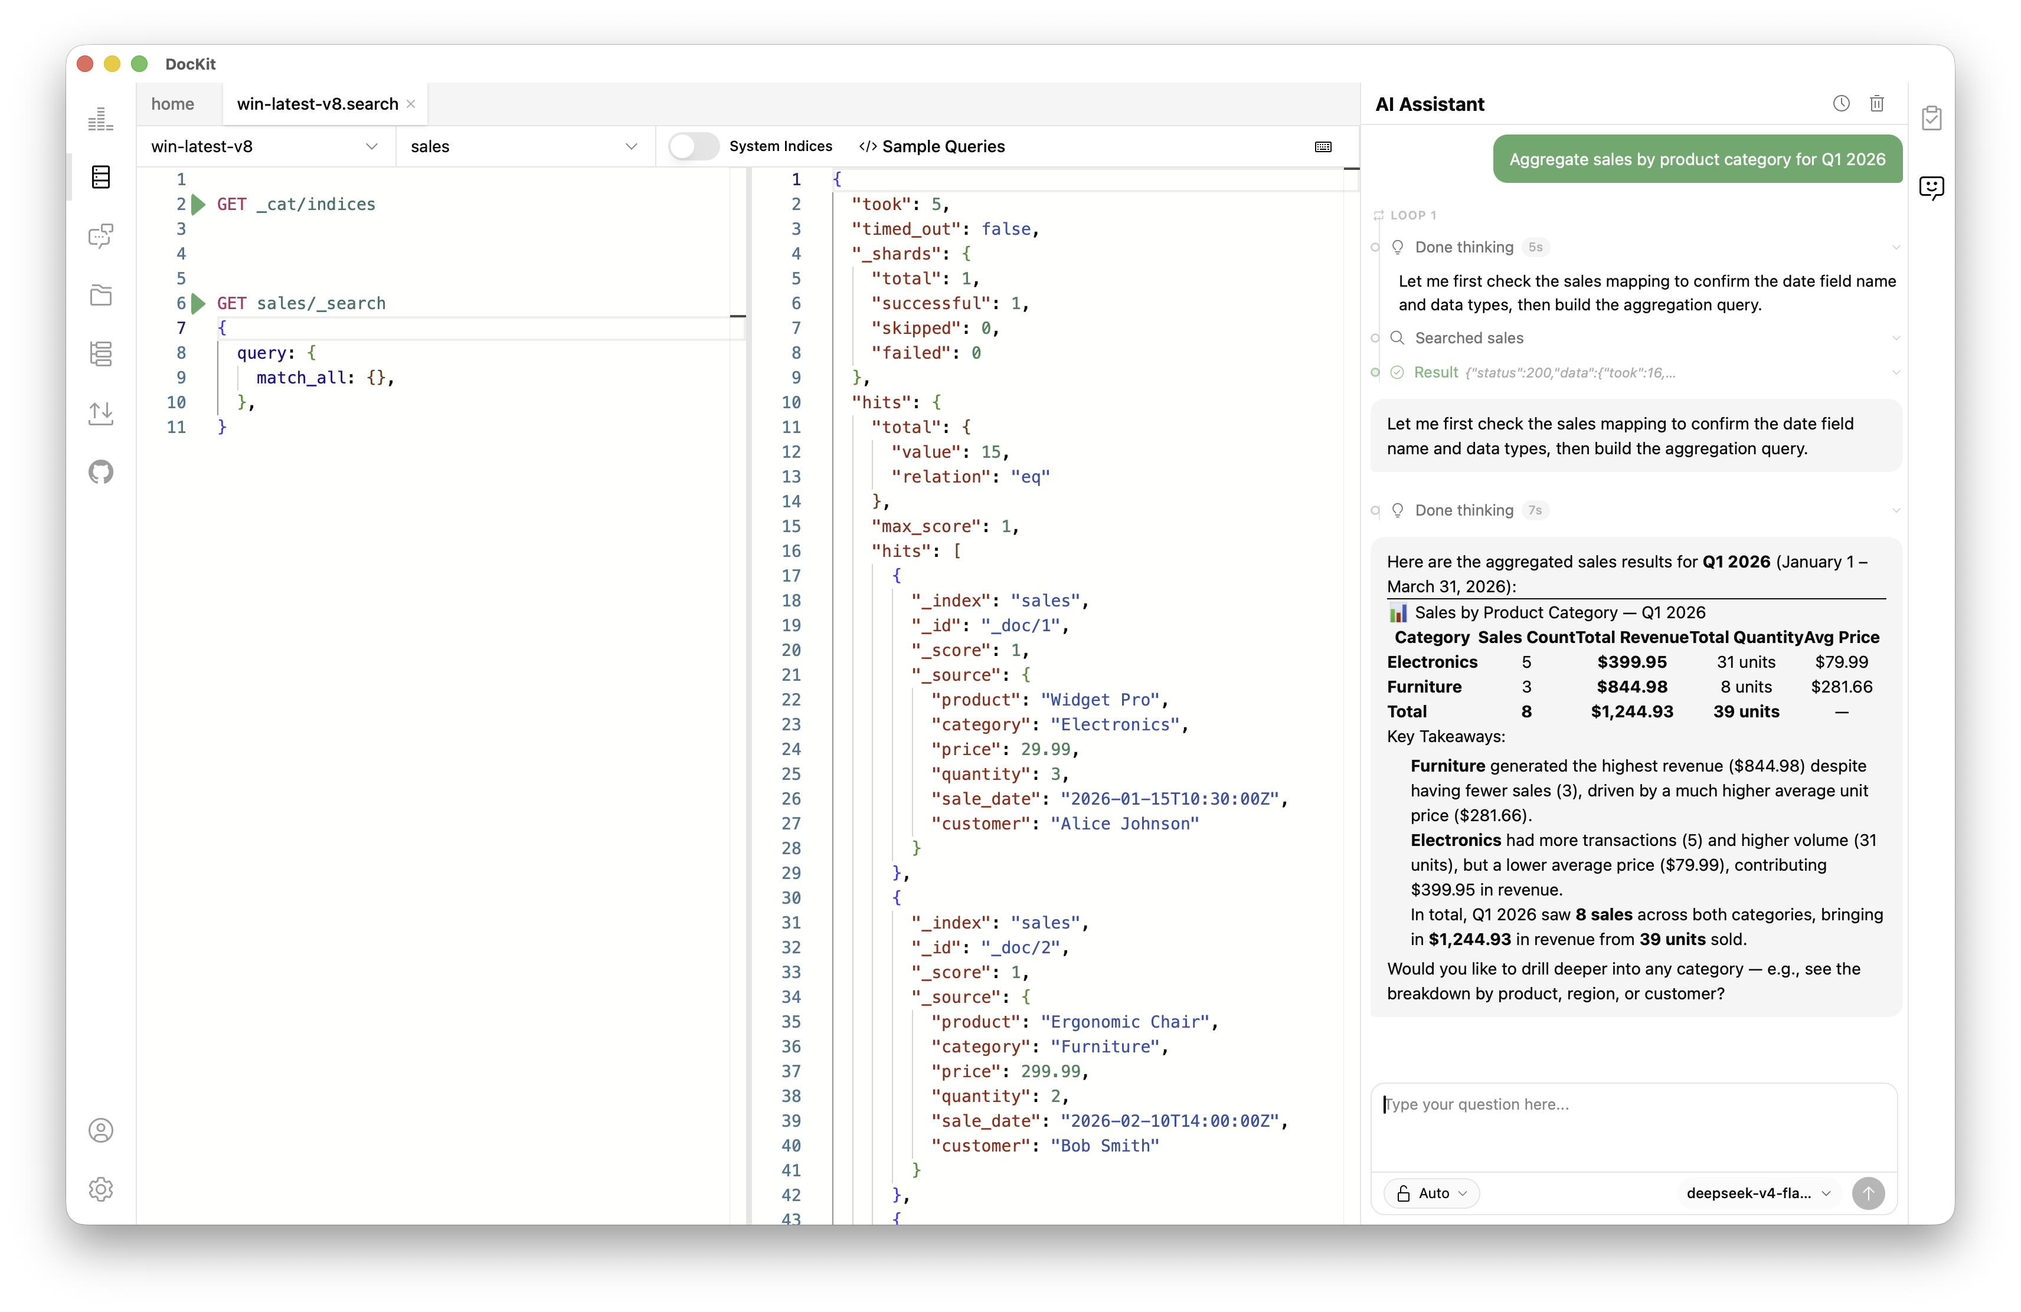Image resolution: width=2021 pixels, height=1312 pixels.
Task: Toggle the System Indices switch
Action: pyautogui.click(x=694, y=147)
